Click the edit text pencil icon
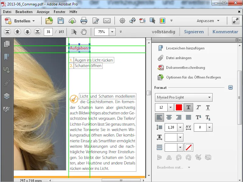 coord(95,21)
